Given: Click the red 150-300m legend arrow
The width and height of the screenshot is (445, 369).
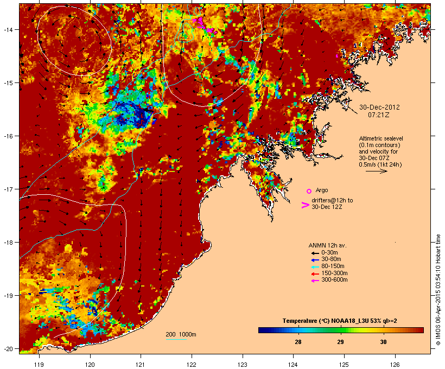Looking at the screenshot, I should [315, 274].
